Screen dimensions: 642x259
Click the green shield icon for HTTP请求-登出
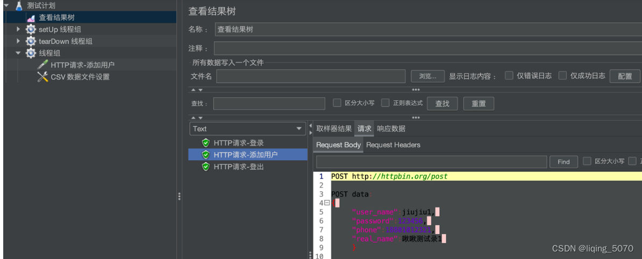click(x=206, y=167)
